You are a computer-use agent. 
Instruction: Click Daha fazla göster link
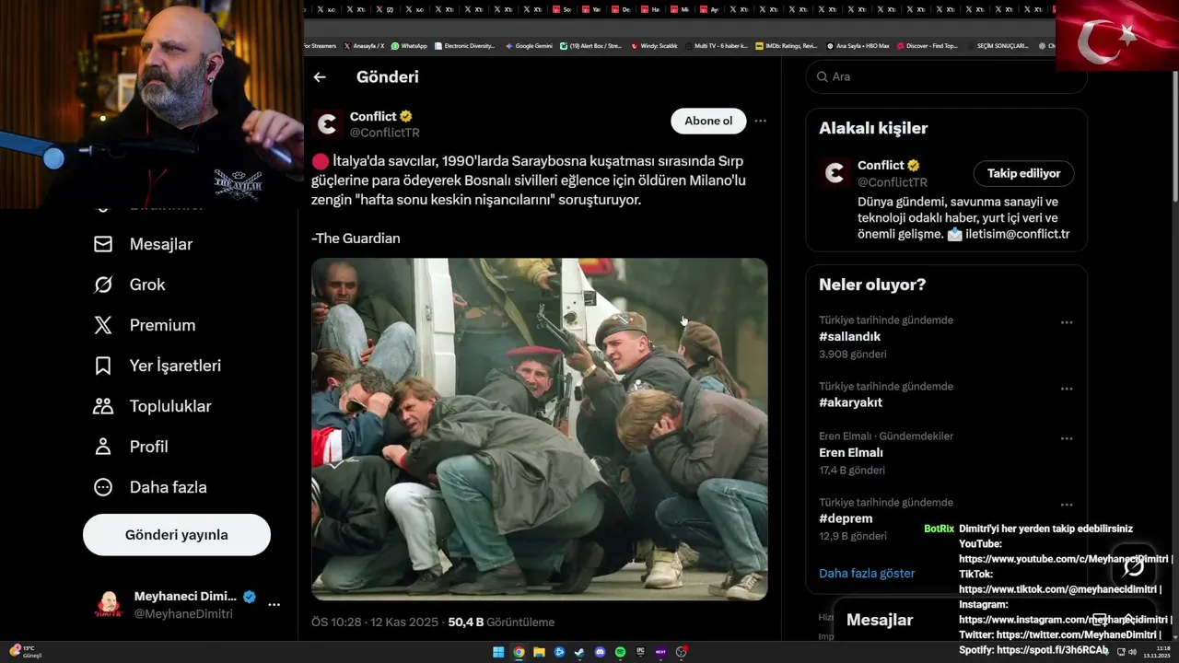click(867, 573)
